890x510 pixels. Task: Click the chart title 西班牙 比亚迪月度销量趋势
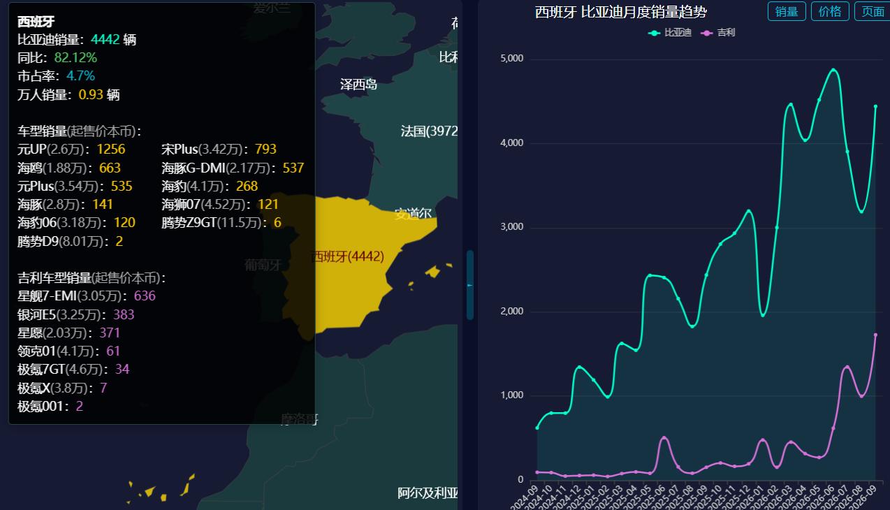pos(621,12)
